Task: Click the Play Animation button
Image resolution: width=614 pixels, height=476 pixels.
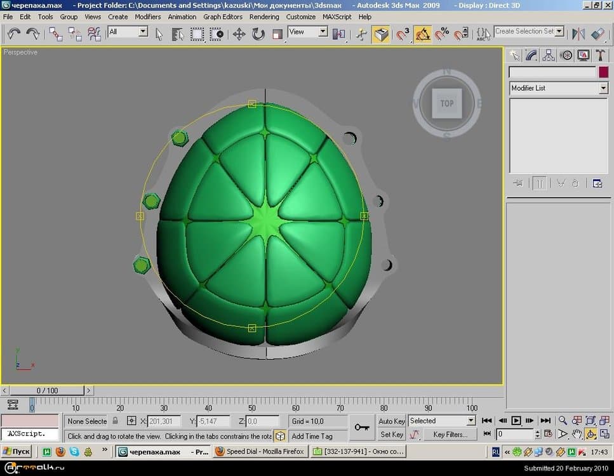Action: (x=516, y=421)
